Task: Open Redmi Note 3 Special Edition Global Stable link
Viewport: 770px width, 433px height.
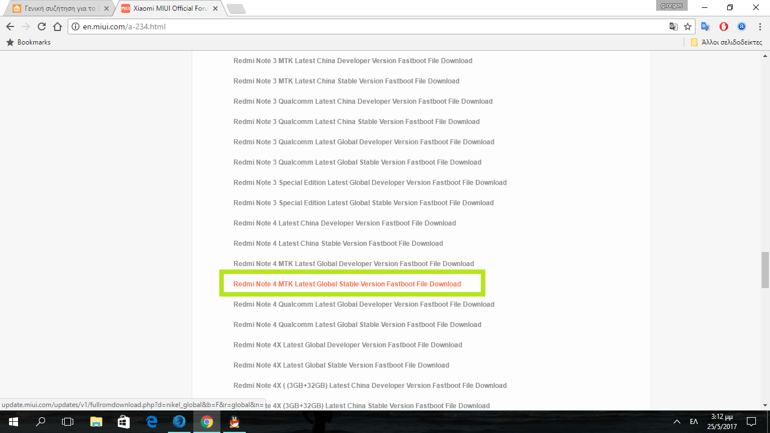Action: (364, 203)
